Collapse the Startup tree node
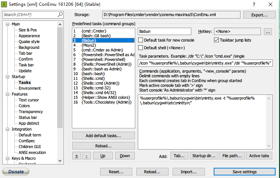This screenshot has width=280, height=178. pyautogui.click(x=7, y=77)
